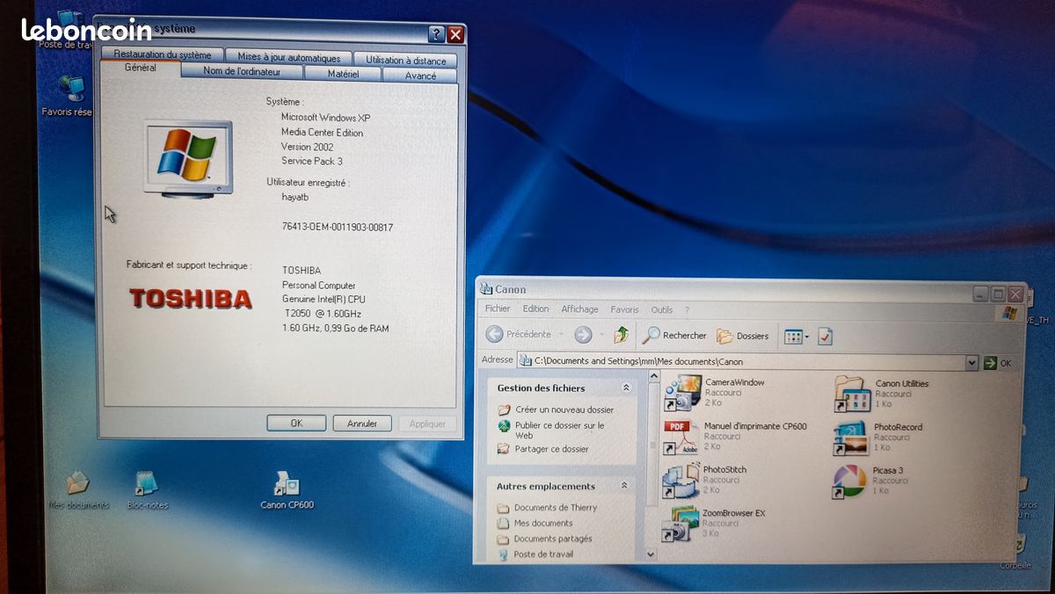Toggle the Dossiers folders pane button
The width and height of the screenshot is (1055, 594).
[743, 336]
